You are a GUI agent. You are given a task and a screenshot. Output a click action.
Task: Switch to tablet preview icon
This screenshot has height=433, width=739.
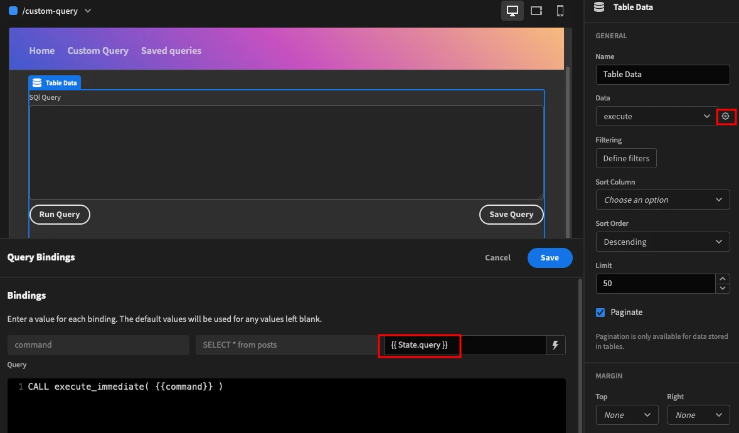pyautogui.click(x=536, y=11)
